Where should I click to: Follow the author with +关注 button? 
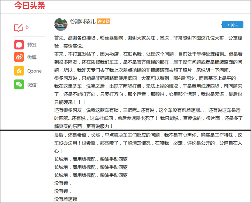click(x=233, y=25)
